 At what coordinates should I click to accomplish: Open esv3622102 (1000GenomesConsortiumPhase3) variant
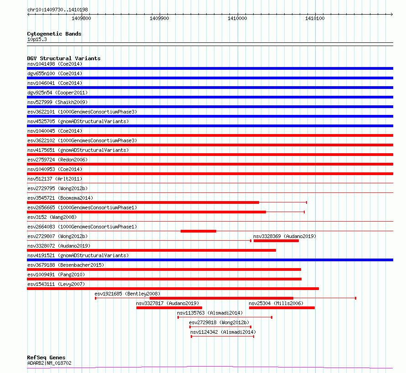[82, 140]
